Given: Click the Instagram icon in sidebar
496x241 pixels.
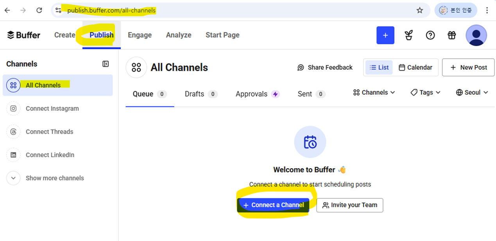Looking at the screenshot, I should pyautogui.click(x=13, y=108).
